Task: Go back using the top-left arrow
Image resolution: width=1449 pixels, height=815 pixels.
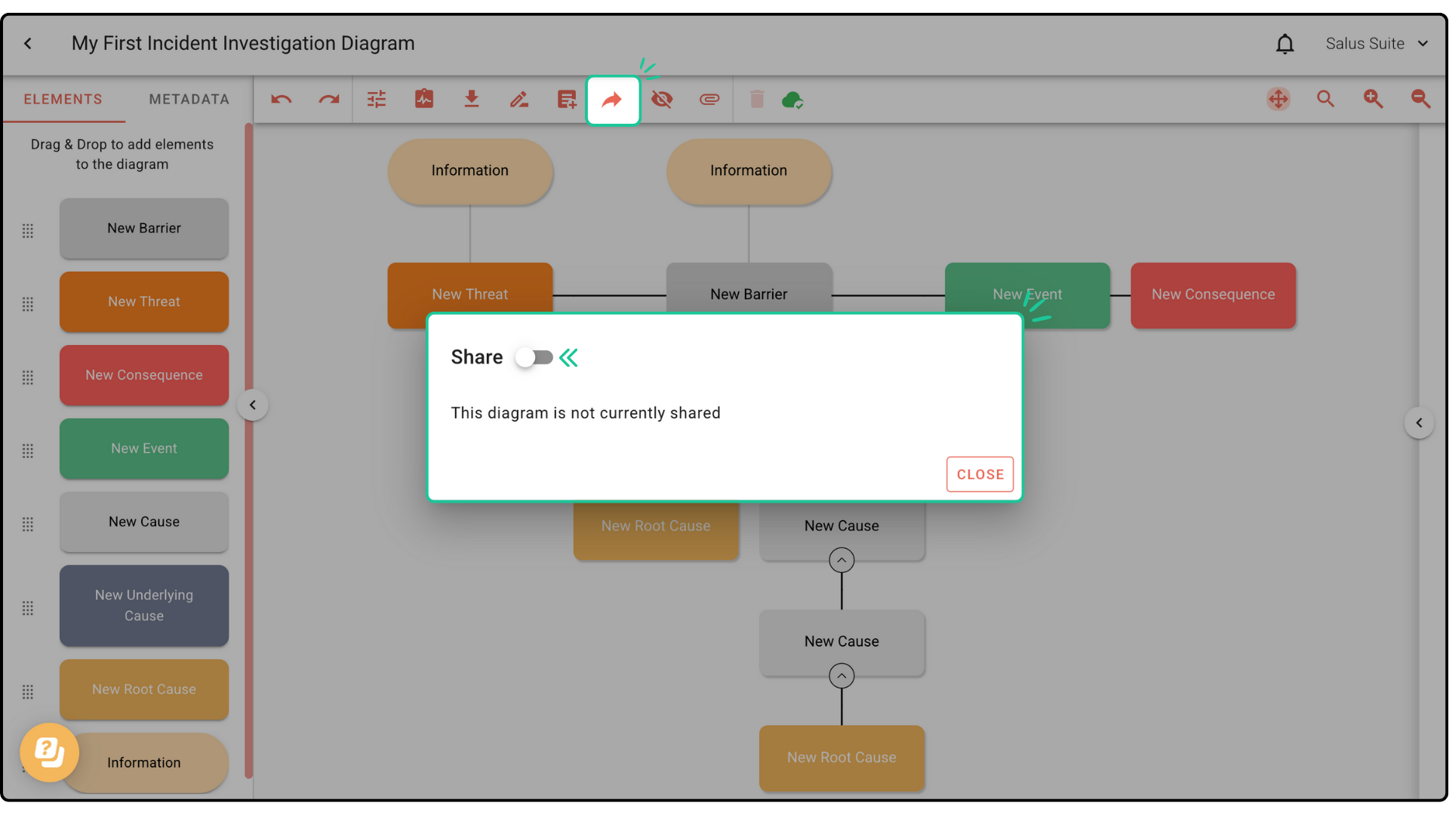Action: point(28,44)
